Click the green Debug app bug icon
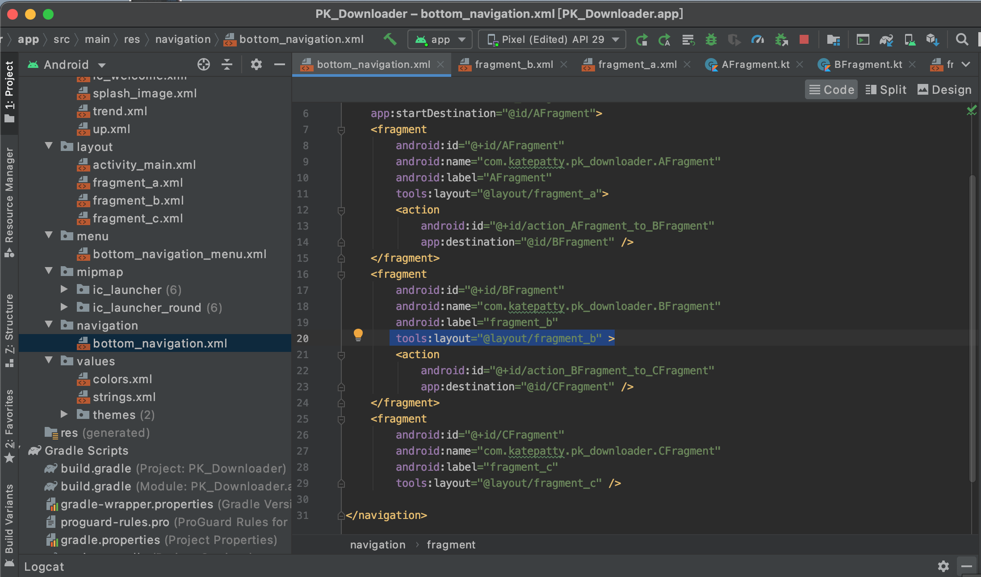 (711, 39)
